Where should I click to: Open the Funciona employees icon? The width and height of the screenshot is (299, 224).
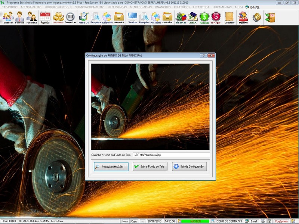point(31,18)
